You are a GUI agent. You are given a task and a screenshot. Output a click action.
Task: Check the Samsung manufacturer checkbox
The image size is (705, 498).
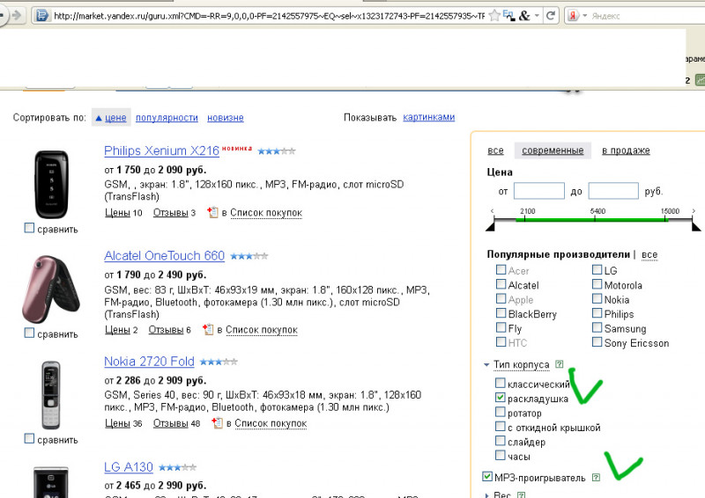pos(597,327)
